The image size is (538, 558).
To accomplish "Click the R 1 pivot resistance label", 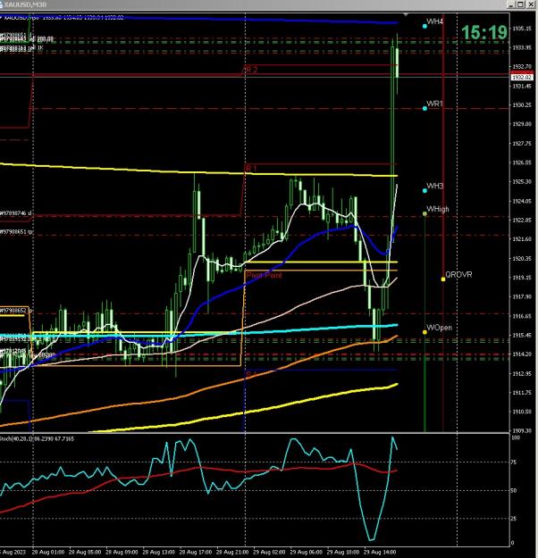I will (x=251, y=168).
